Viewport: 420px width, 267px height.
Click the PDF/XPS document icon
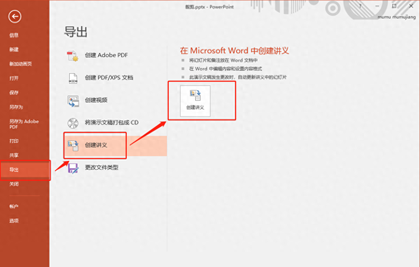(x=73, y=78)
